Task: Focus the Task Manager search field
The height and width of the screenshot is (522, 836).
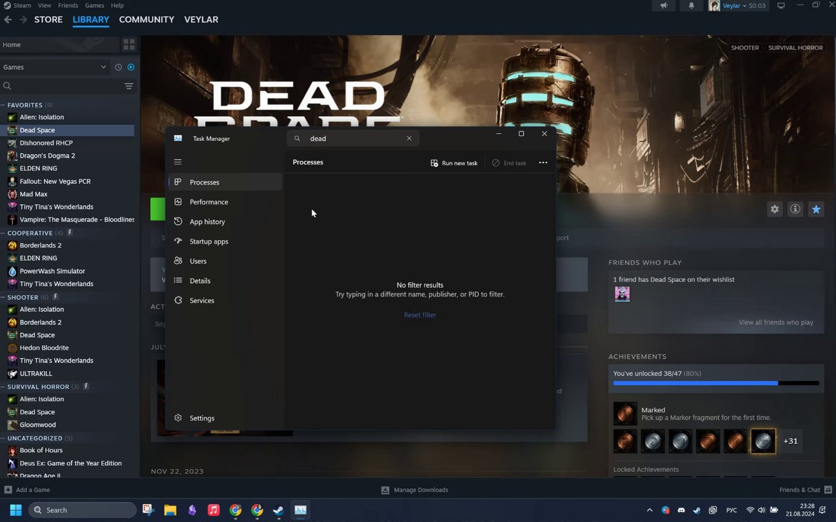Action: tap(353, 138)
